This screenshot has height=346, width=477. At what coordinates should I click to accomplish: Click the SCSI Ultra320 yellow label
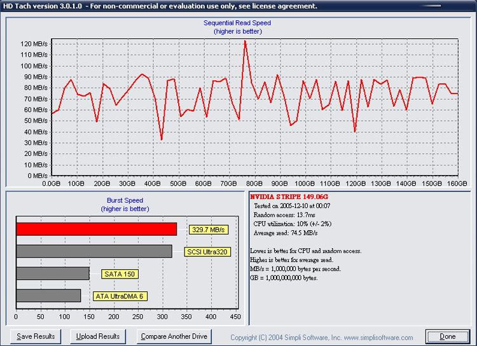[x=207, y=252]
